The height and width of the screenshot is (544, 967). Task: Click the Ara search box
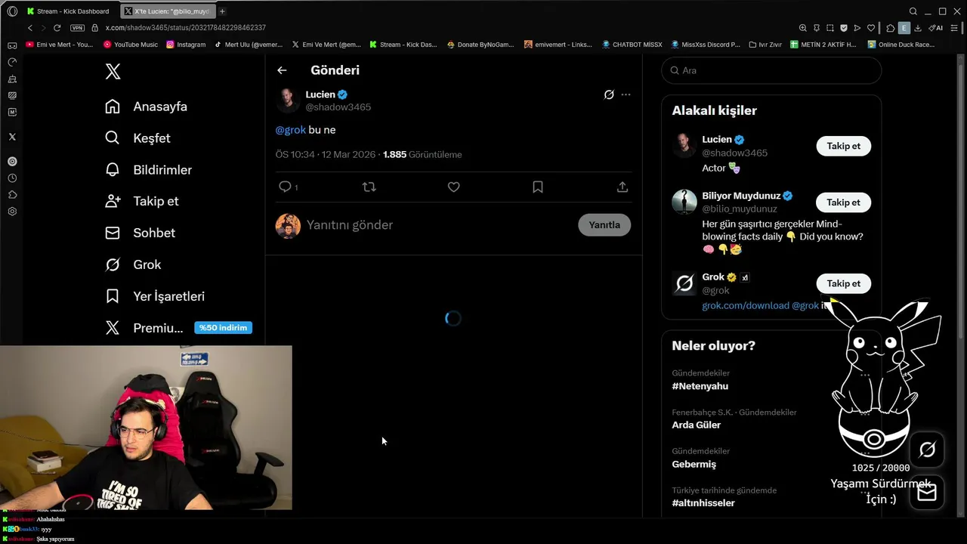(x=771, y=70)
